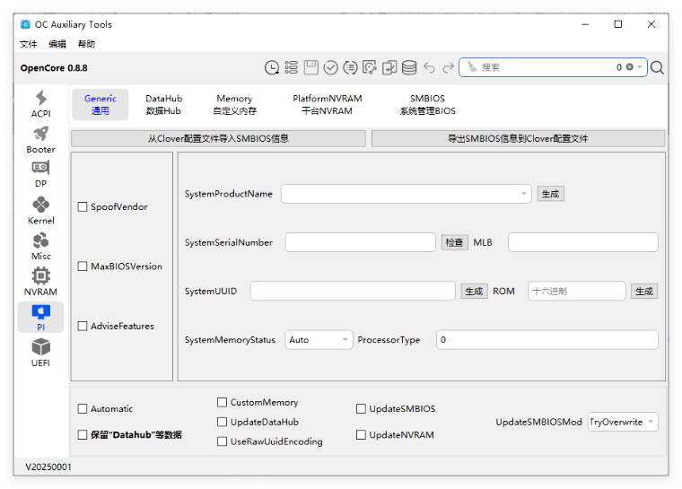Open the SystemMemoryStatus Auto dropdown

(x=319, y=340)
